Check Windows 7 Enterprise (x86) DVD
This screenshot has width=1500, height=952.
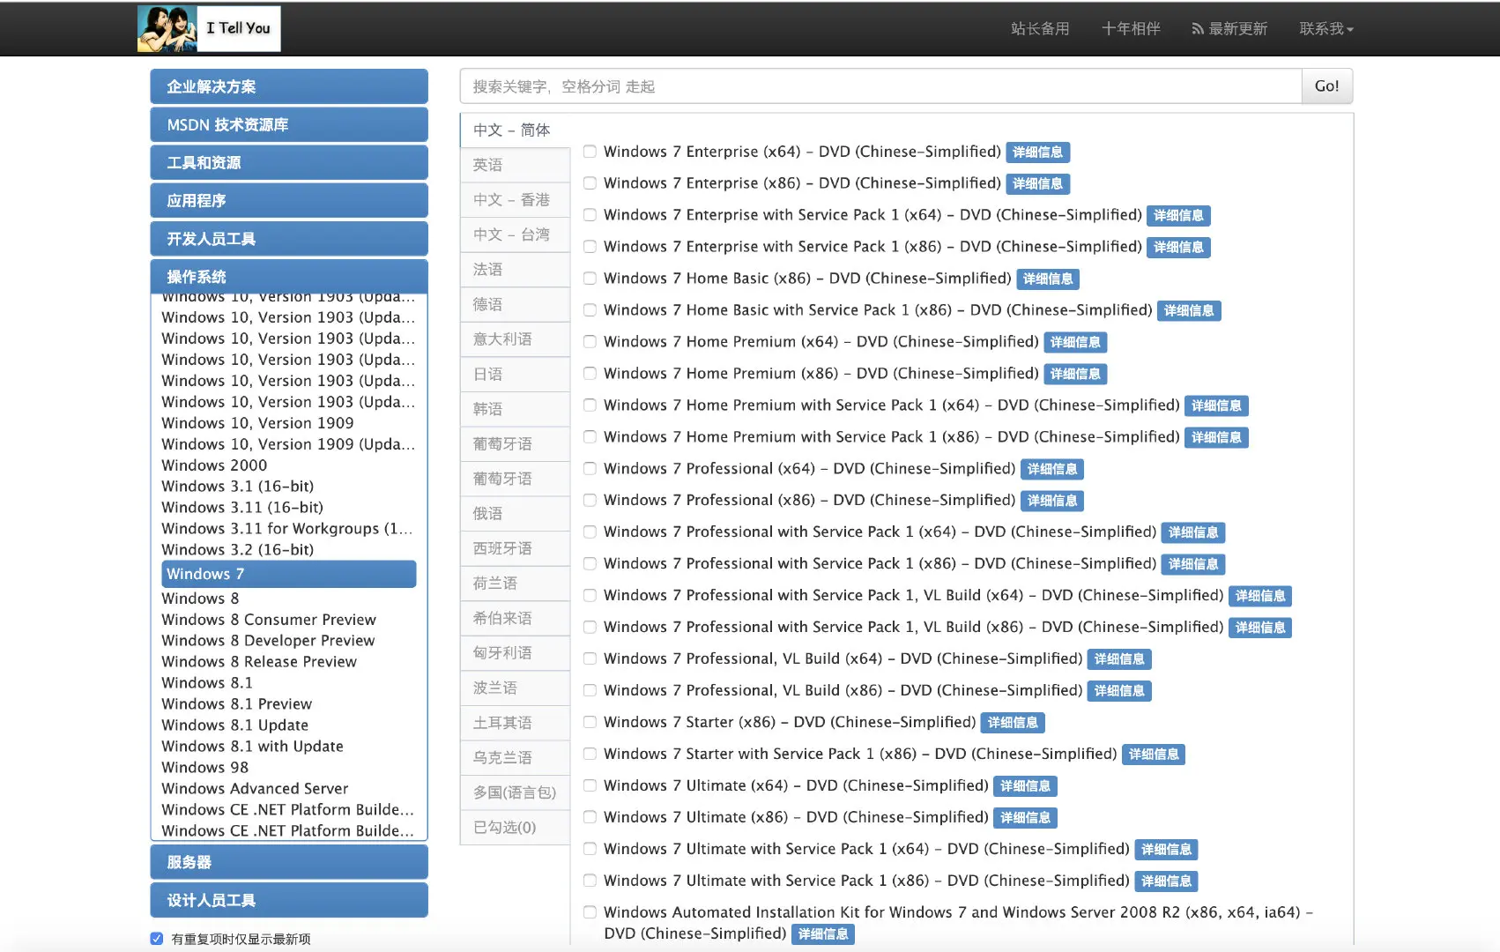click(x=590, y=183)
